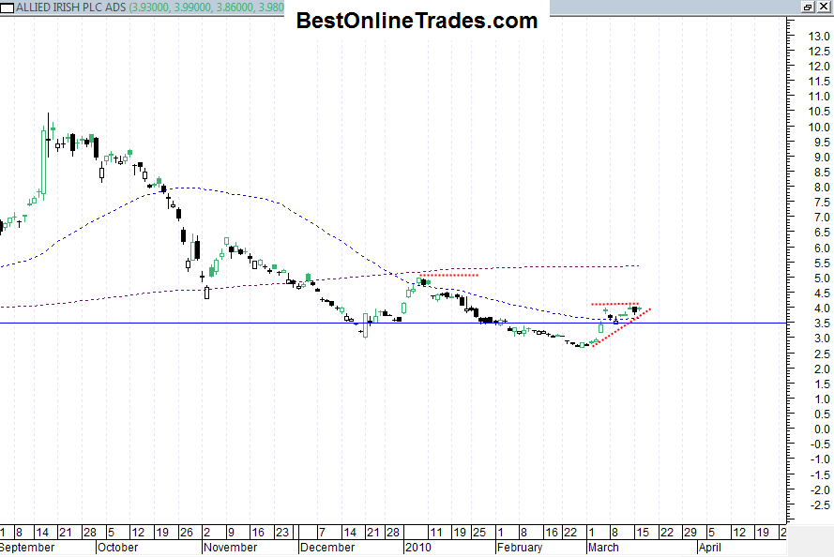Click the ALLIED IRISH PLC ADS title
This screenshot has width=834, height=557.
pyautogui.click(x=70, y=8)
